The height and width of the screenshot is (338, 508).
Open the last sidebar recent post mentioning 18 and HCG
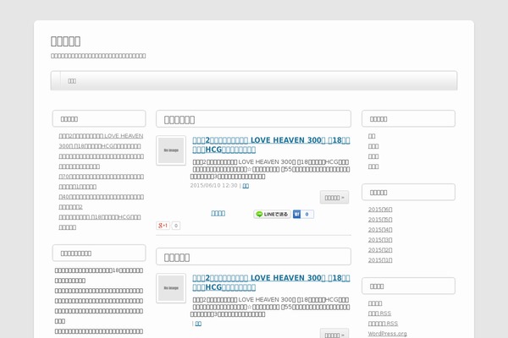tap(99, 222)
